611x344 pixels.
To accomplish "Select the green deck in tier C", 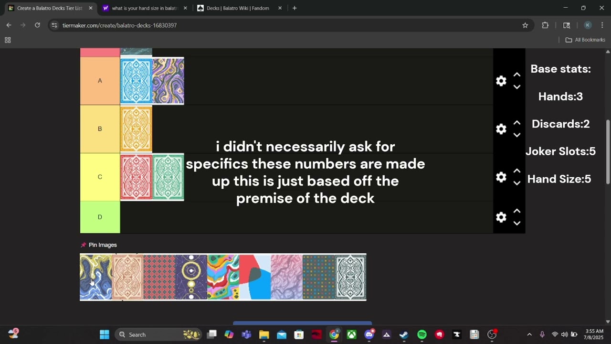I will (x=168, y=177).
